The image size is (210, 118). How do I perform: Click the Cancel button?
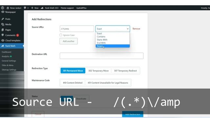click(38, 114)
